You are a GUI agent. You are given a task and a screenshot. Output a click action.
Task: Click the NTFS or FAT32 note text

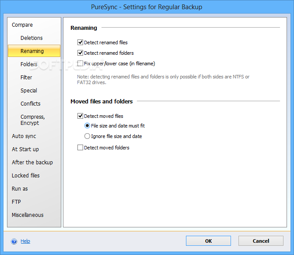pyautogui.click(x=163, y=79)
